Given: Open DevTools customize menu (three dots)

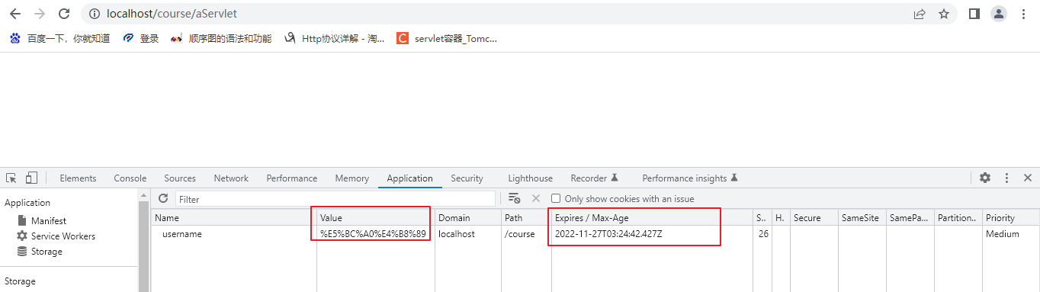Looking at the screenshot, I should pos(1006,178).
